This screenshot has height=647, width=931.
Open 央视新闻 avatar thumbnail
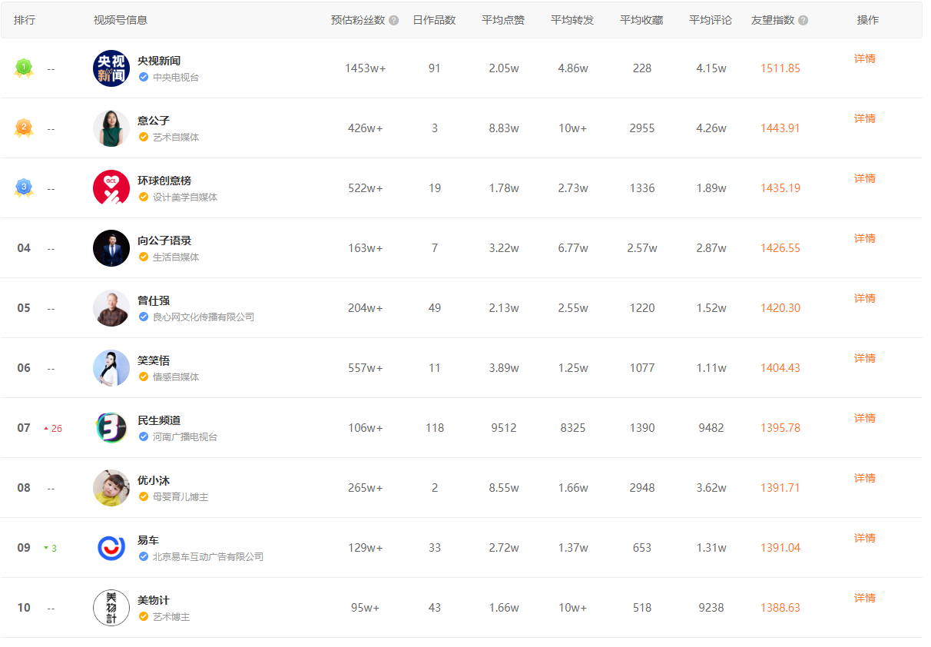coord(111,68)
